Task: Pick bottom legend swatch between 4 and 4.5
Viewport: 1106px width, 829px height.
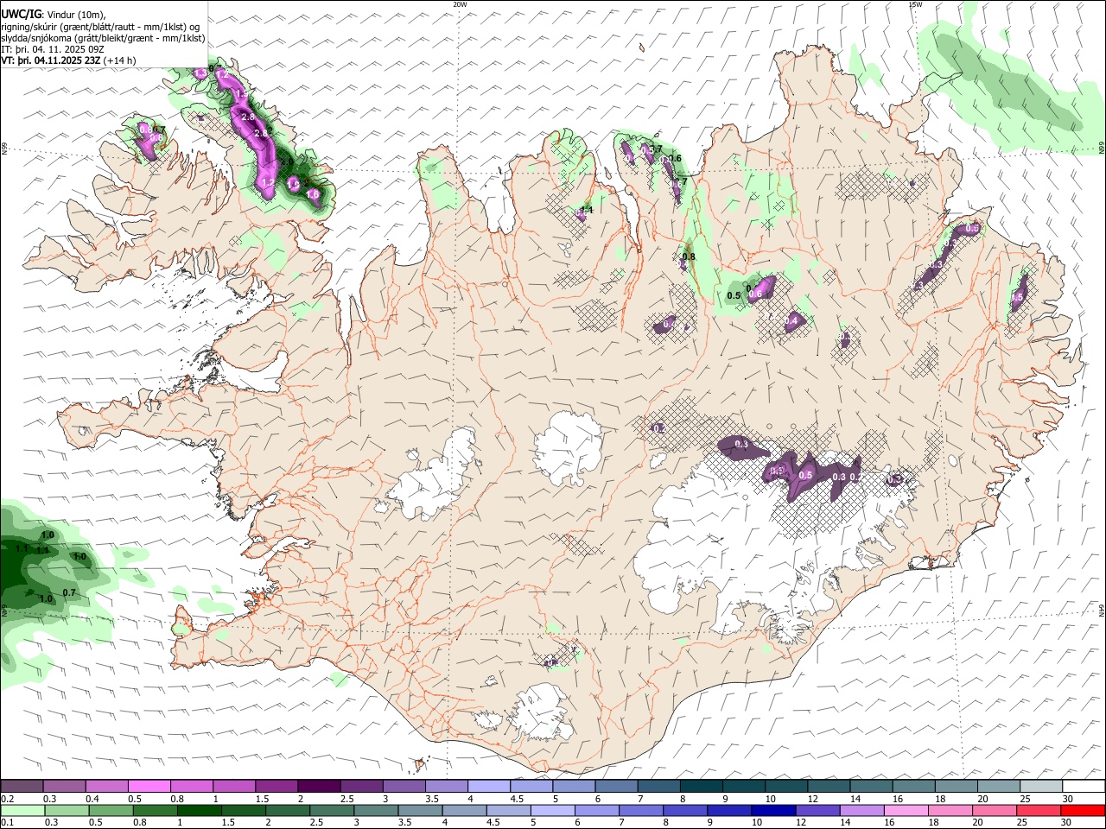Action: [x=465, y=810]
